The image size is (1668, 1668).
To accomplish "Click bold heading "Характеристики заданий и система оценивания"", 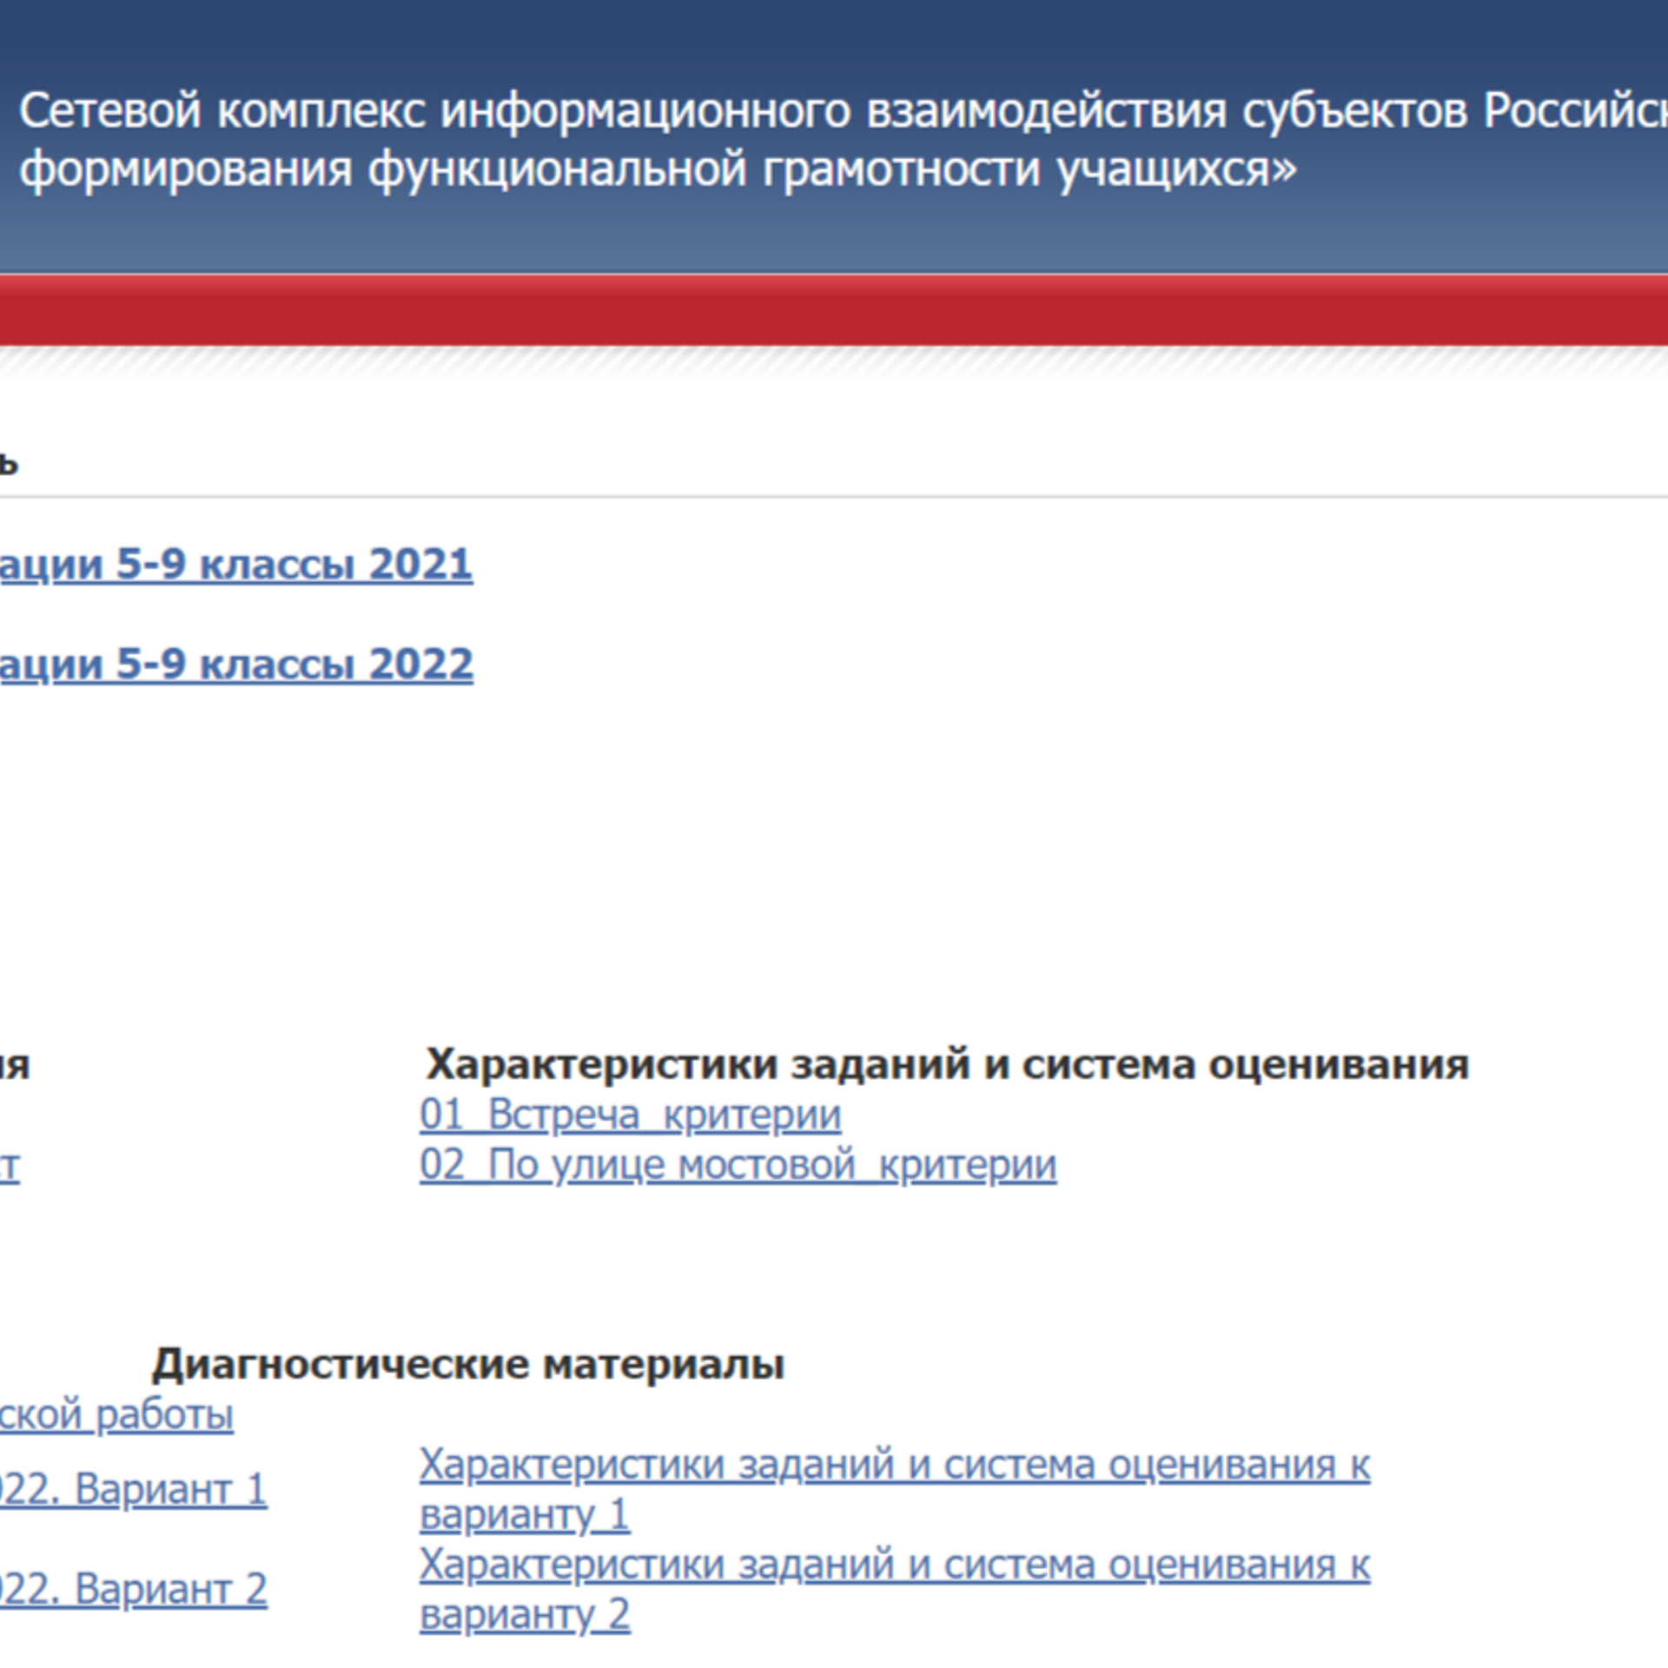I will (x=947, y=1064).
